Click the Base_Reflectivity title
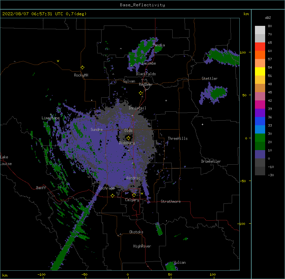 pyautogui.click(x=142, y=5)
